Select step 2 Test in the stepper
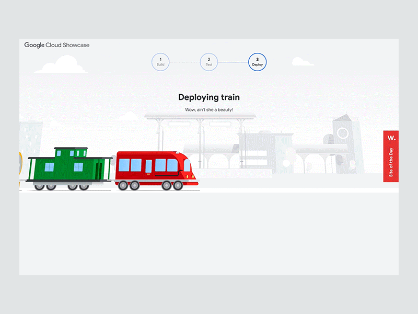The image size is (418, 314). coord(208,61)
